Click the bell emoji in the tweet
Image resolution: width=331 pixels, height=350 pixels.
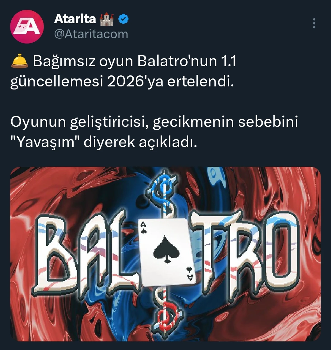[x=20, y=61]
